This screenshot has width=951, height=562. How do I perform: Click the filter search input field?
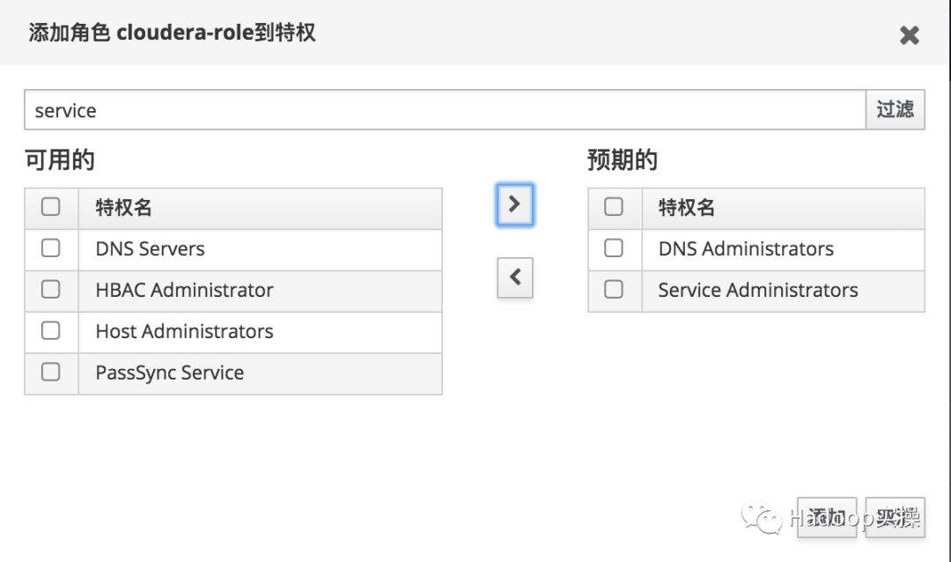(445, 110)
